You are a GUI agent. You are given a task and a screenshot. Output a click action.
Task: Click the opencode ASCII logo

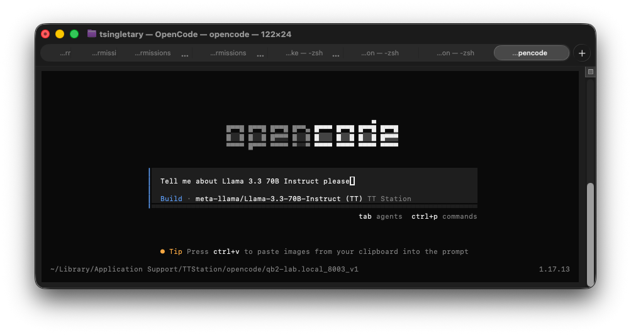[x=312, y=135]
